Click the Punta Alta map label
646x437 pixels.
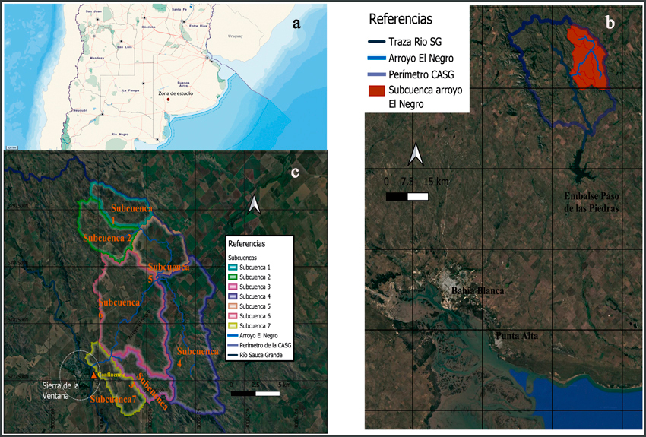[520, 336]
